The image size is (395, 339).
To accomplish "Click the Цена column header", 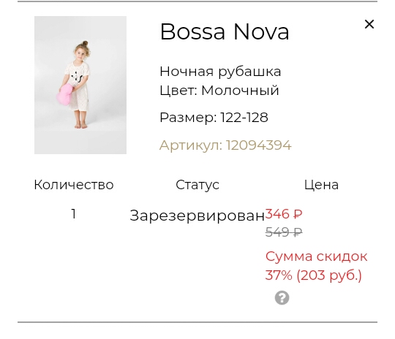I will pyautogui.click(x=321, y=186).
